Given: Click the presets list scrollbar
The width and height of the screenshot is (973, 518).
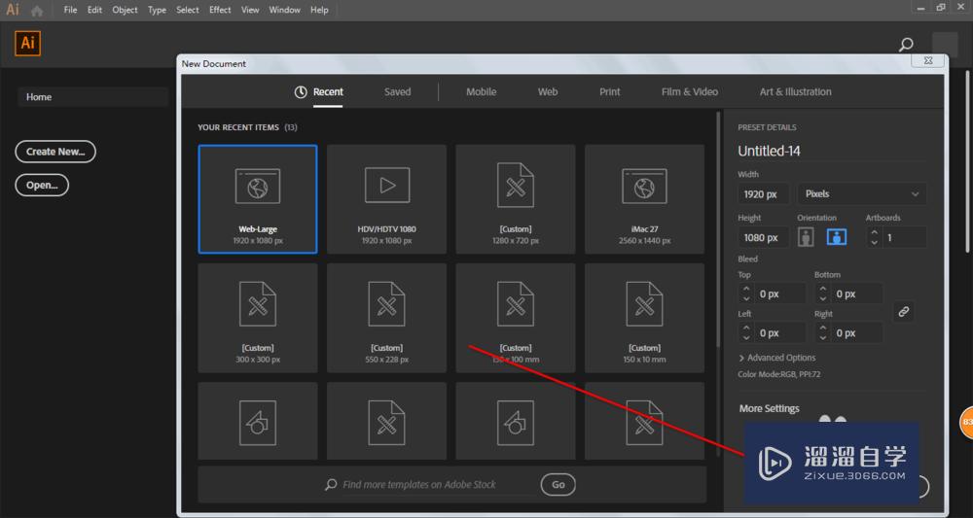Looking at the screenshot, I should tap(719, 229).
